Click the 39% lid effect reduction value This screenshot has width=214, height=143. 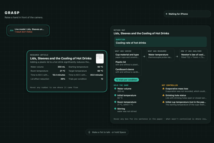click(x=63, y=79)
